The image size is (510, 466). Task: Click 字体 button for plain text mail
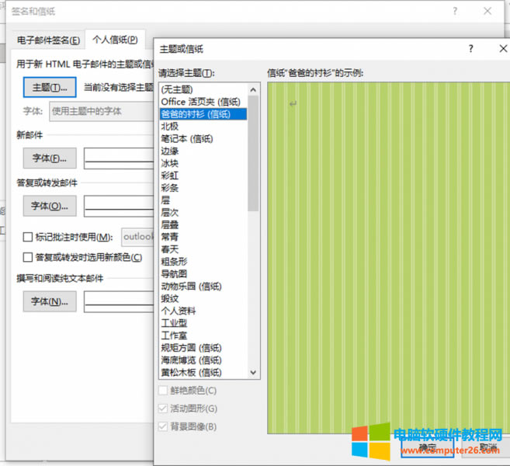click(50, 301)
